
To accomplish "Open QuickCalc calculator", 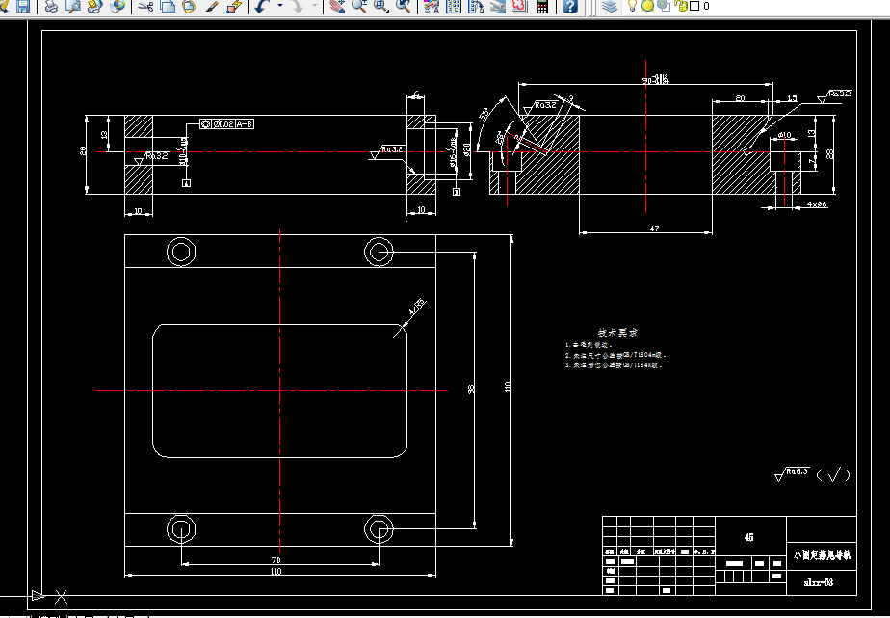I will [x=542, y=6].
